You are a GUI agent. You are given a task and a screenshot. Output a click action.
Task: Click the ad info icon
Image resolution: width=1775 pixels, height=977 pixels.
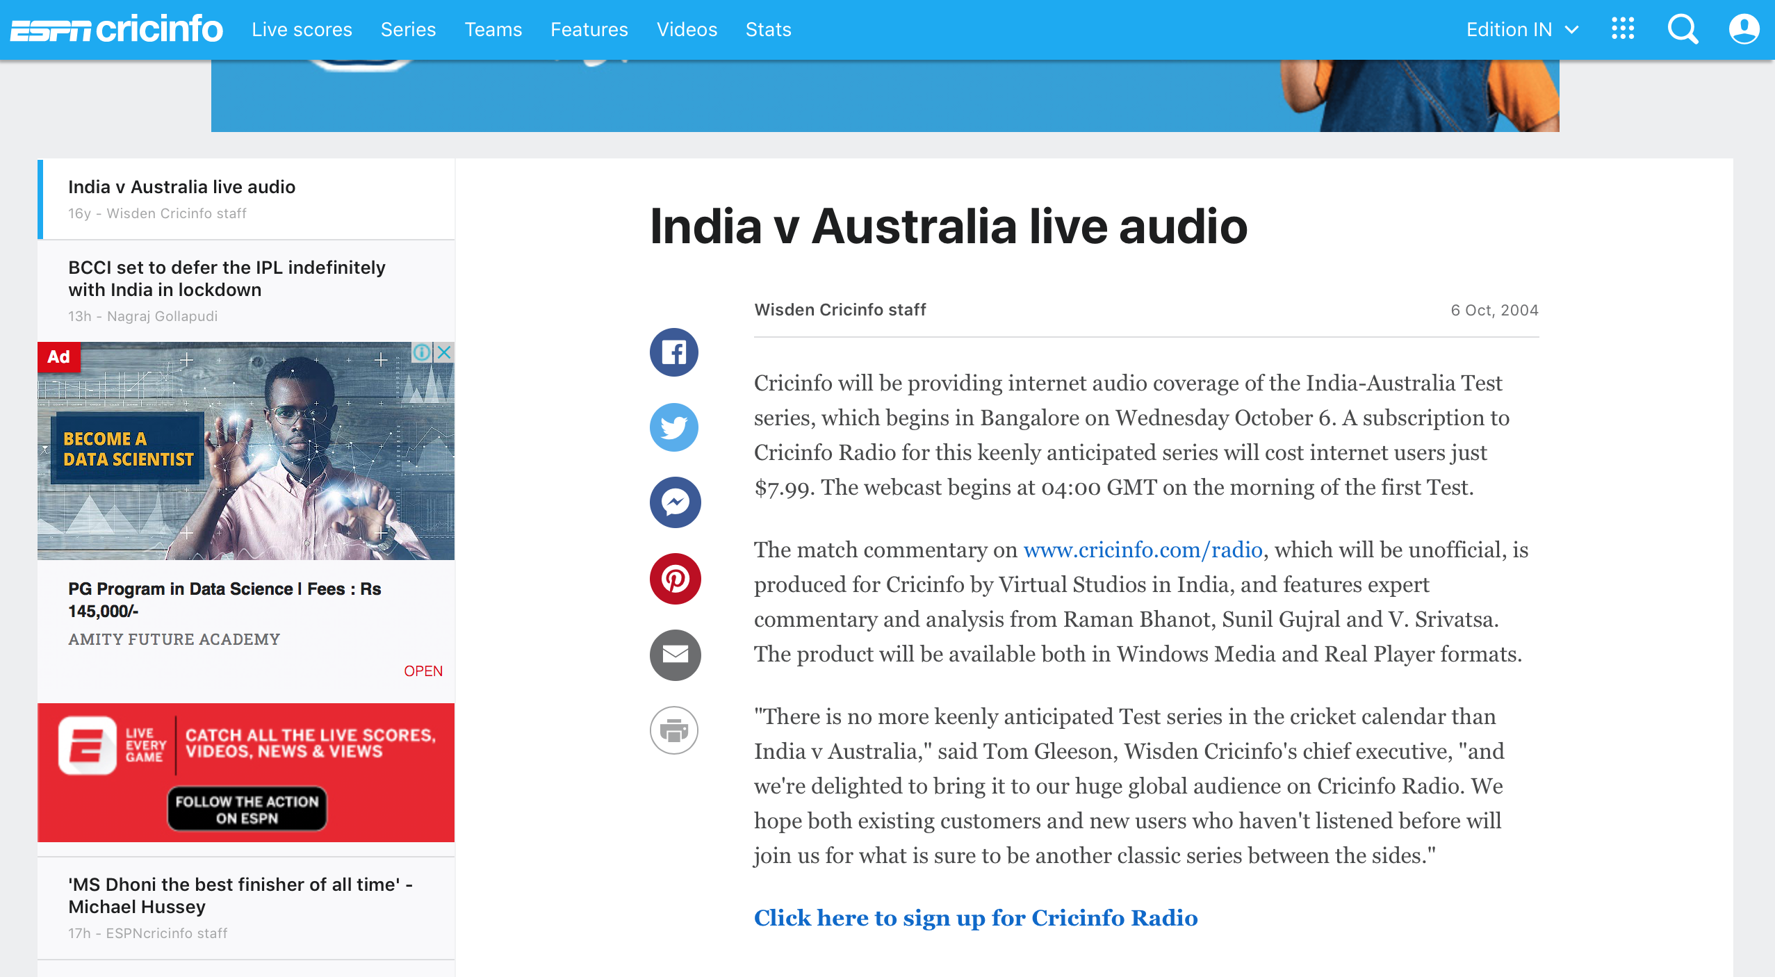[422, 352]
